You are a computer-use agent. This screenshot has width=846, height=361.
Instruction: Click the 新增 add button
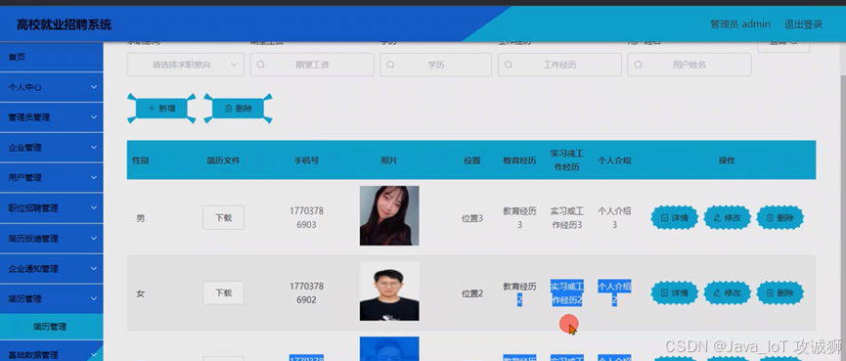coord(161,109)
